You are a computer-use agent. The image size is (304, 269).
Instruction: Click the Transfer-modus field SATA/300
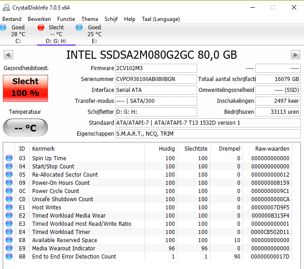pyautogui.click(x=156, y=101)
